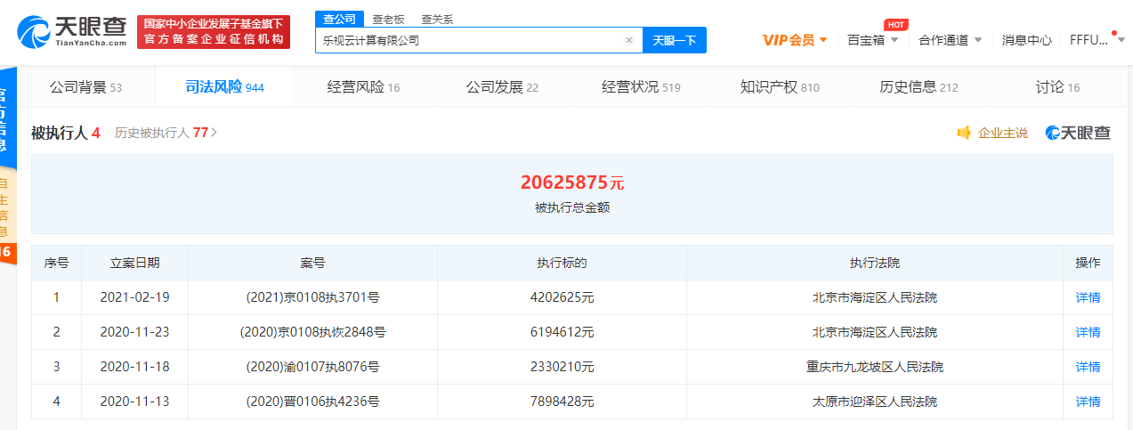1133x430 pixels.
Task: Open 详情 for case 渝0107执8076号
Action: tap(1088, 367)
